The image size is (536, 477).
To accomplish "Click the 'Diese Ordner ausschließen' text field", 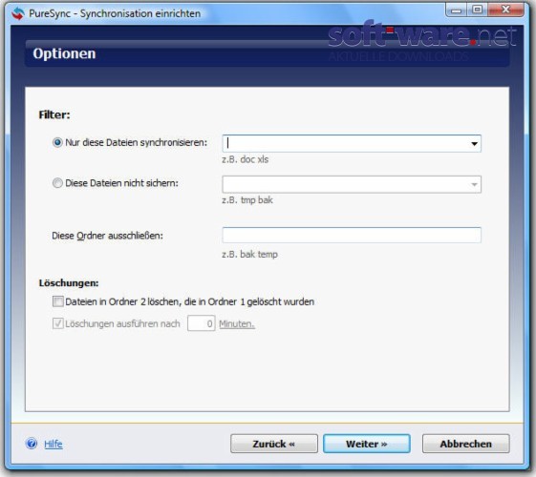I will [352, 236].
